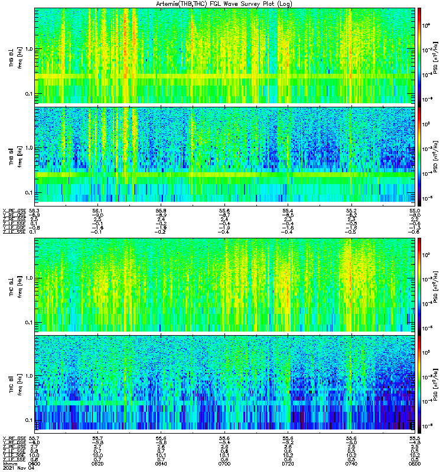Click the '0.1' frequency tick of THB B∥ panel
This screenshot has width=443, height=472.
[x=29, y=193]
